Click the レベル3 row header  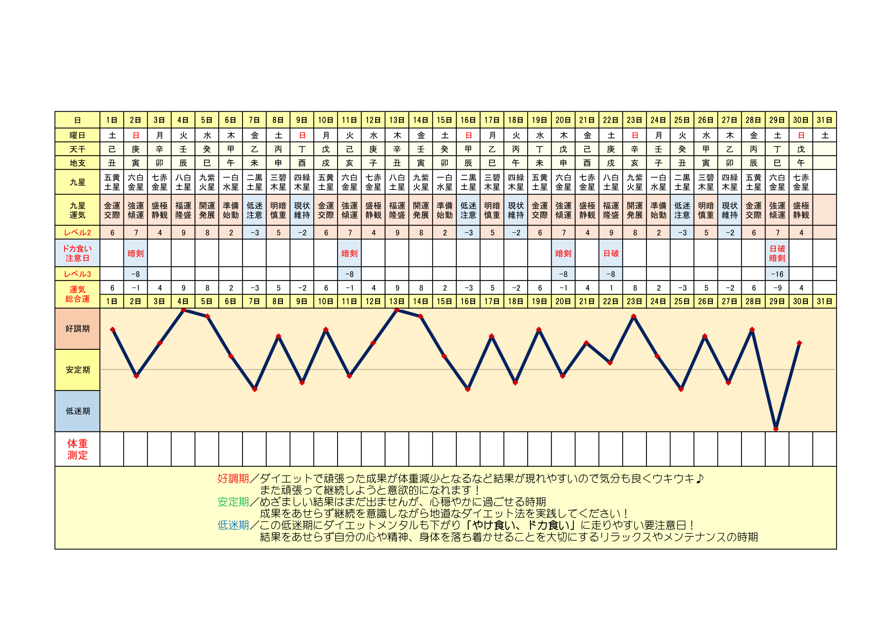click(78, 274)
